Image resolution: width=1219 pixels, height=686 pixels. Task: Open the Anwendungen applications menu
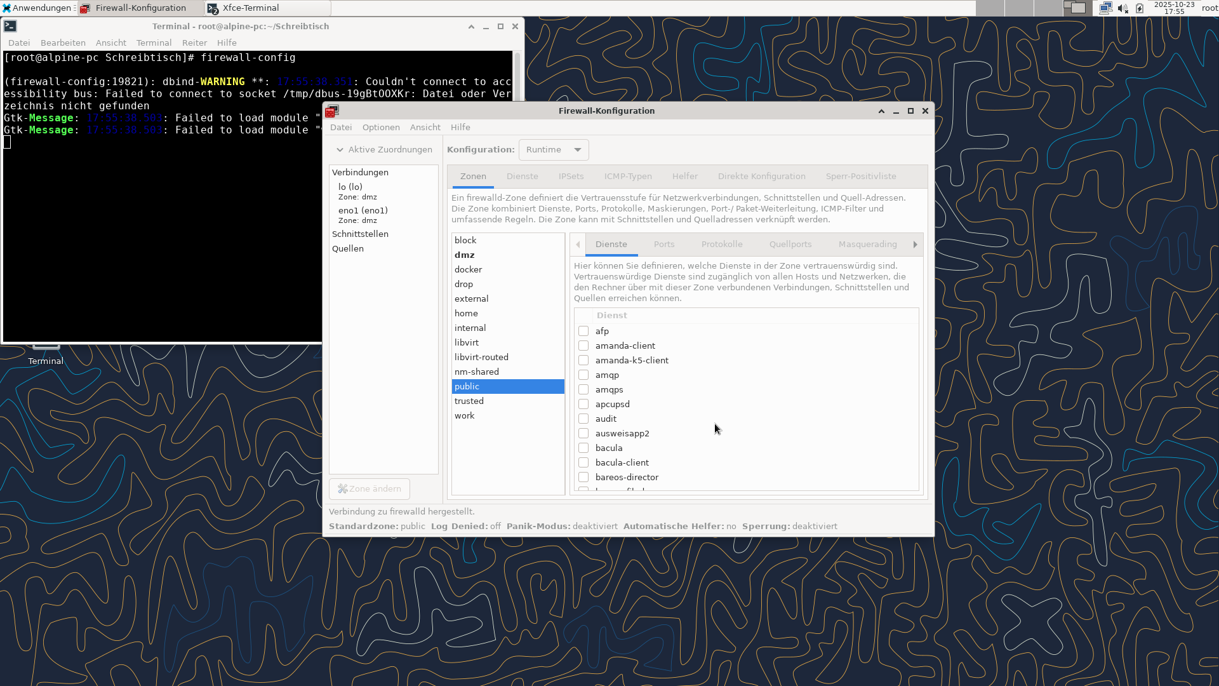37,8
